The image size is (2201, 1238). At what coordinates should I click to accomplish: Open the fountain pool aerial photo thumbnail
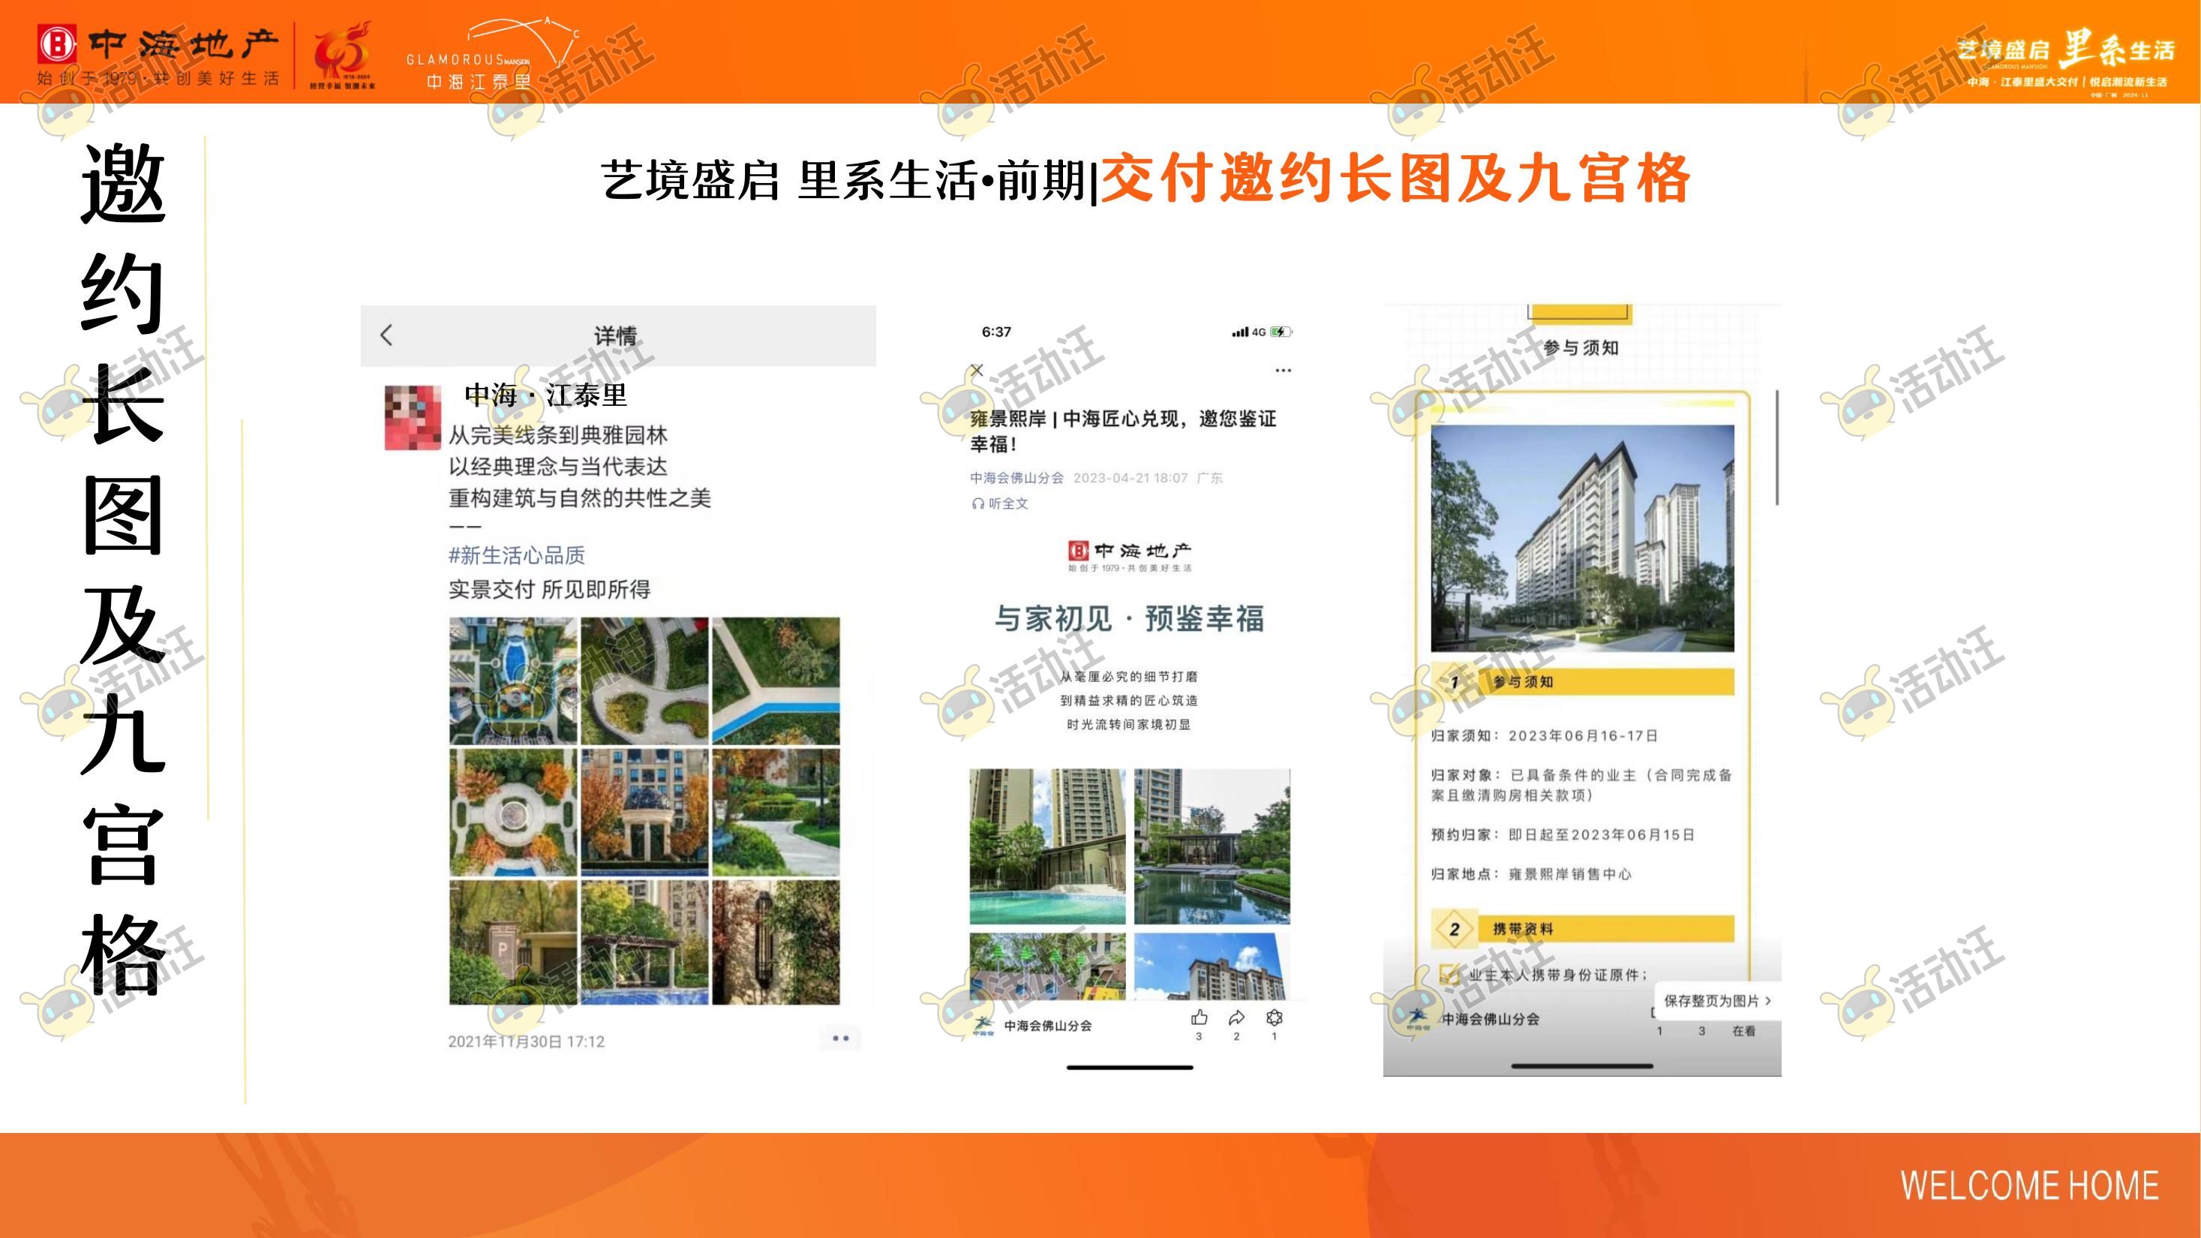[x=514, y=681]
